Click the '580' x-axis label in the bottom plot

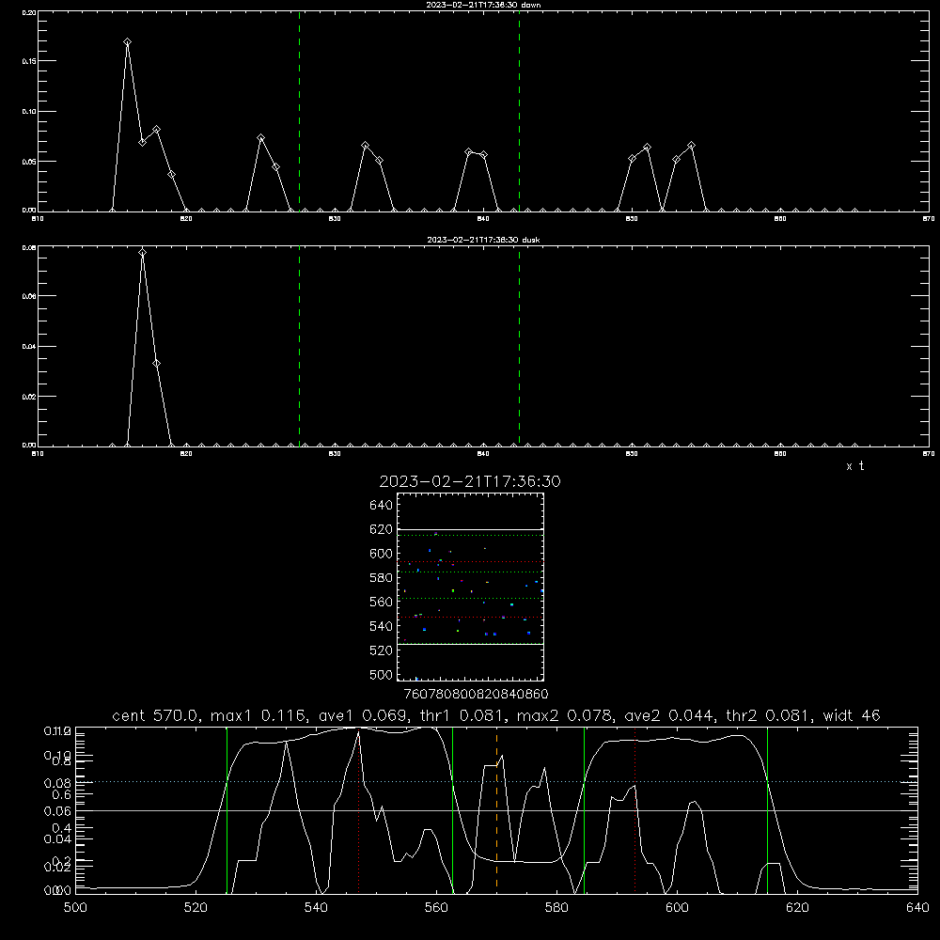click(556, 908)
